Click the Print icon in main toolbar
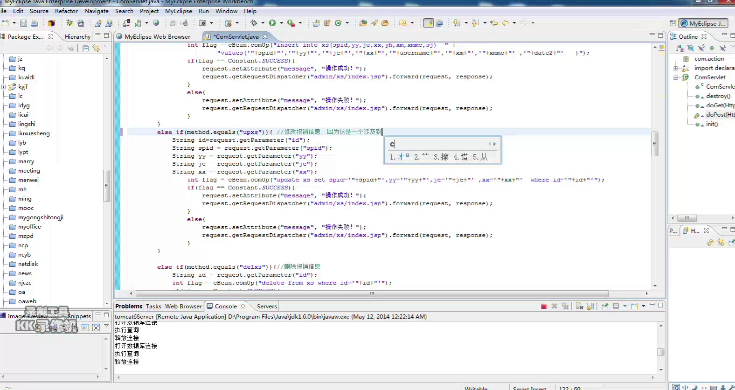735x390 pixels. tap(35, 23)
